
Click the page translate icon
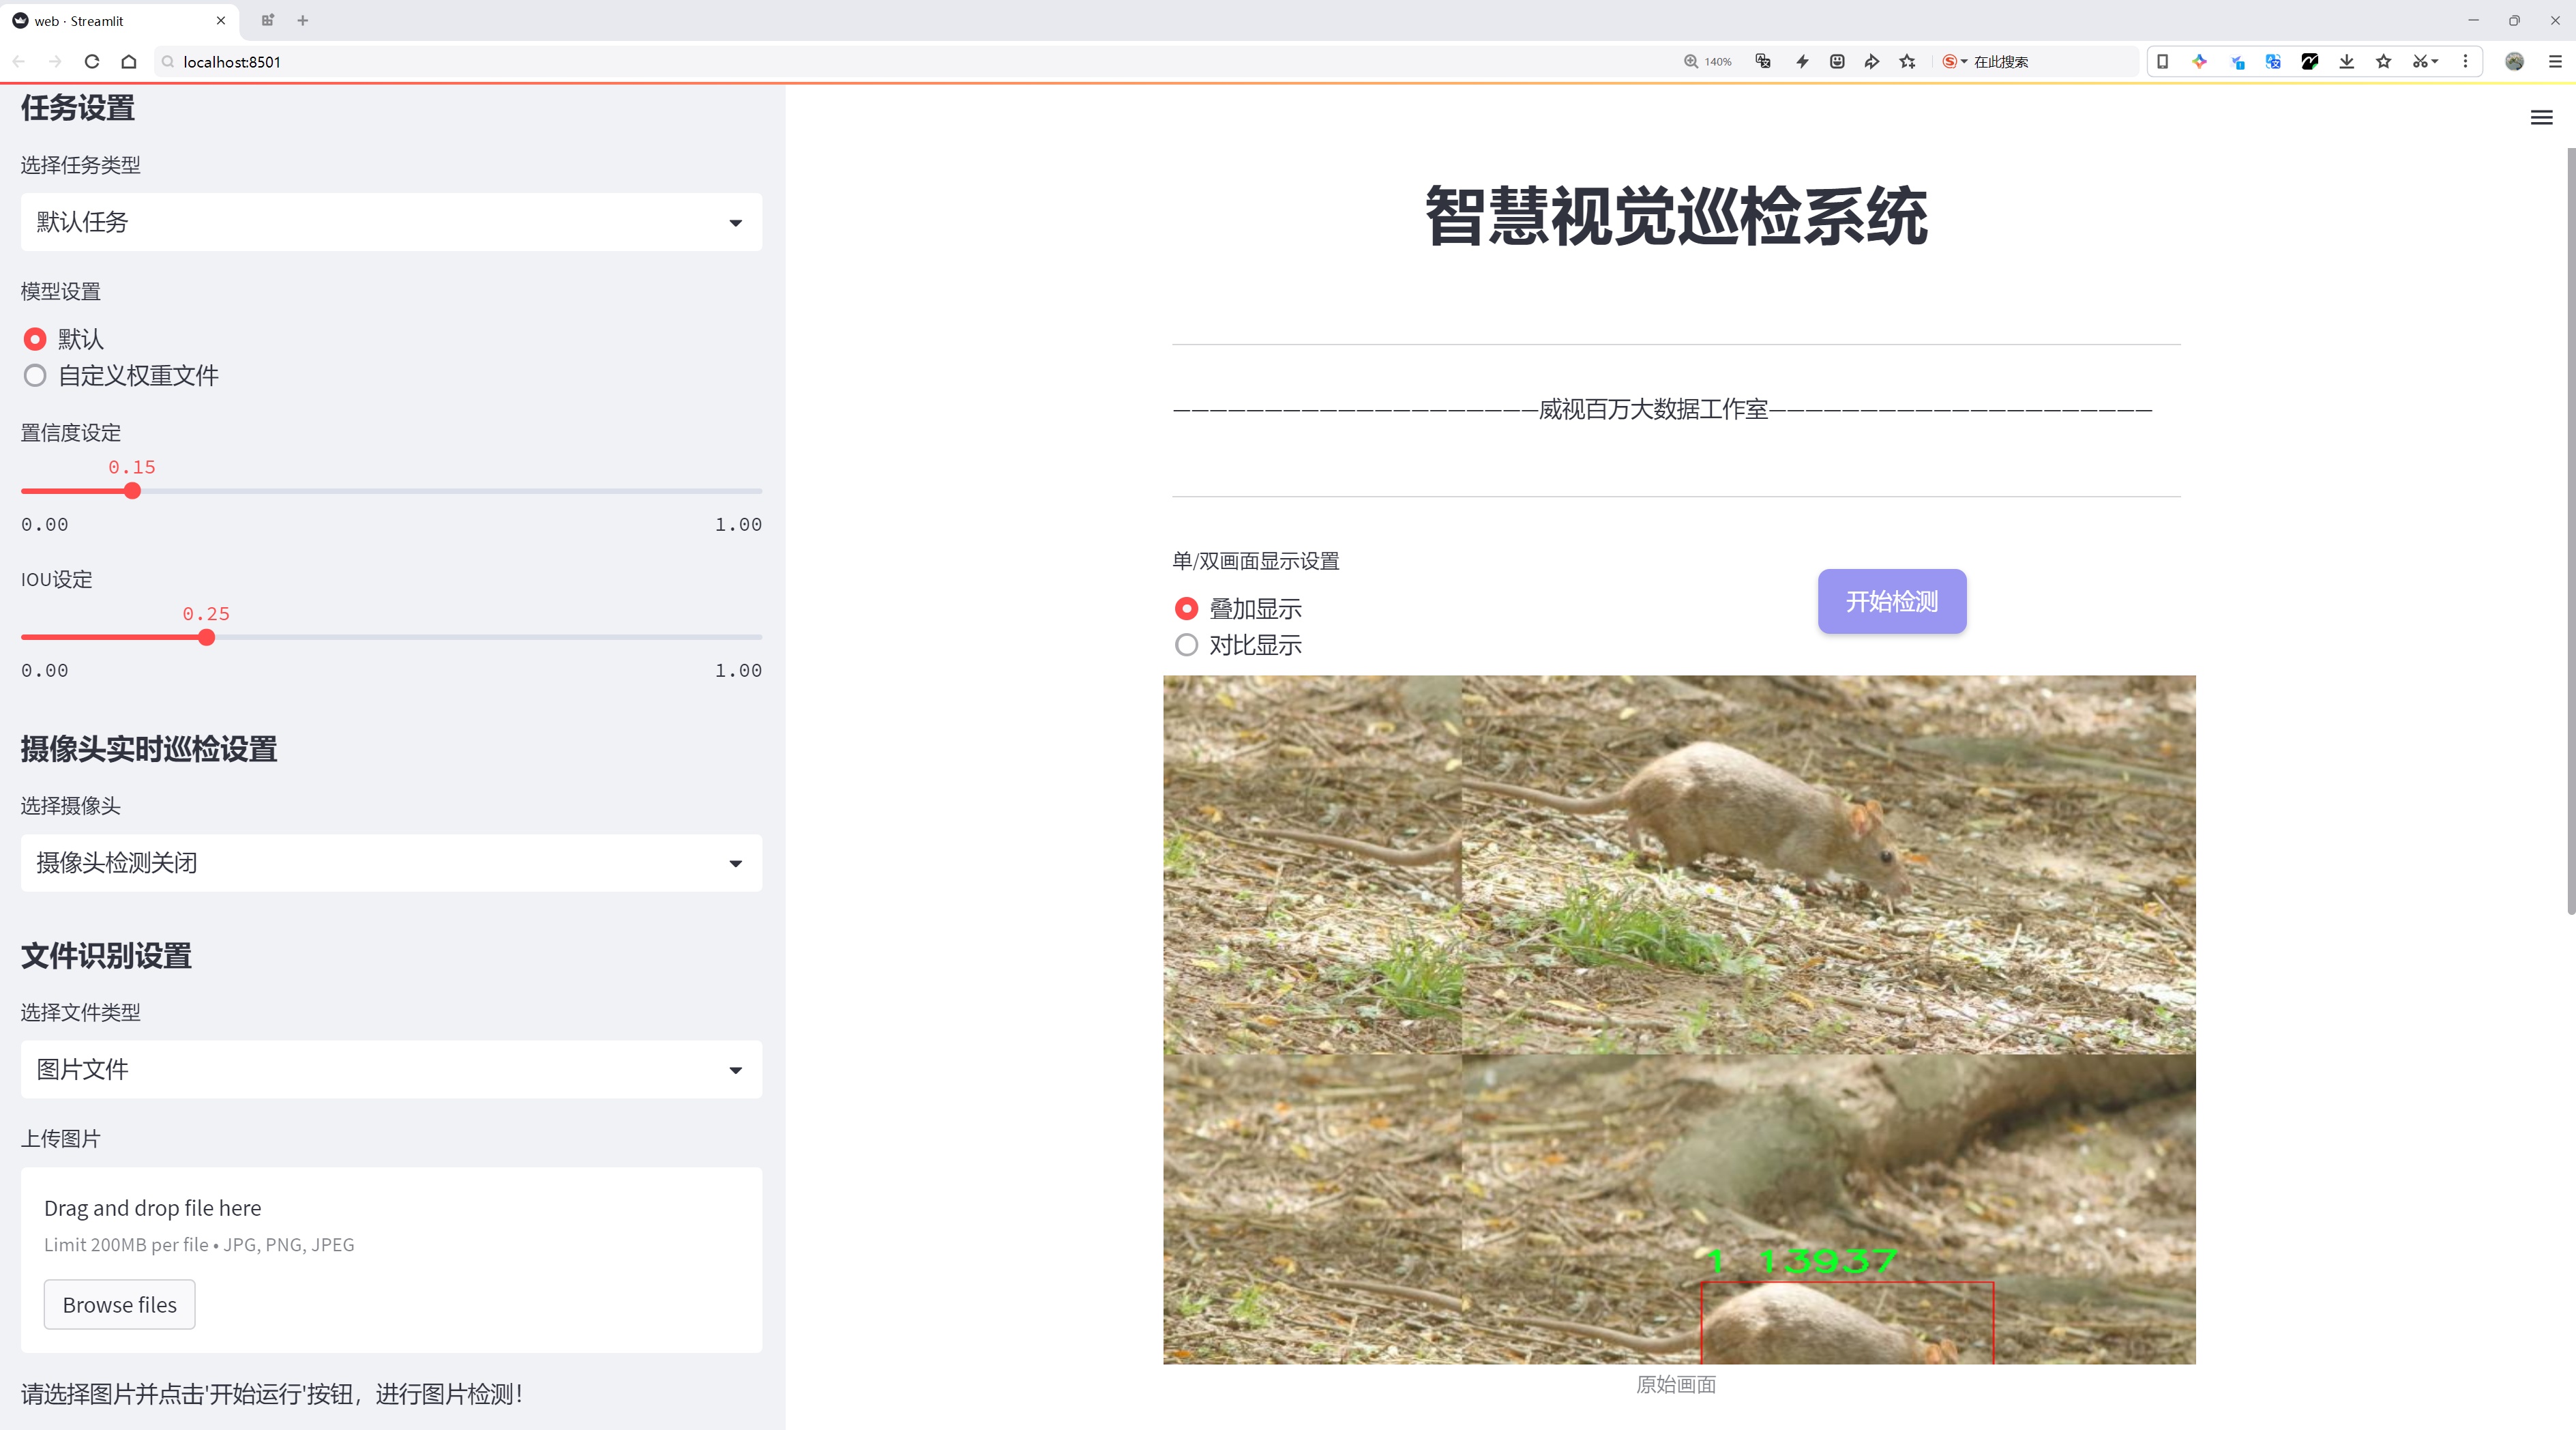1763,62
